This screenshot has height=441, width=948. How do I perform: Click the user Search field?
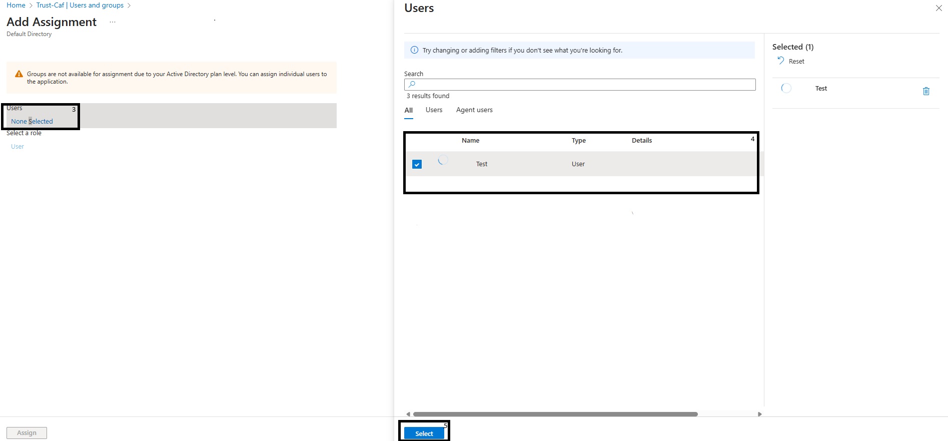coord(580,85)
